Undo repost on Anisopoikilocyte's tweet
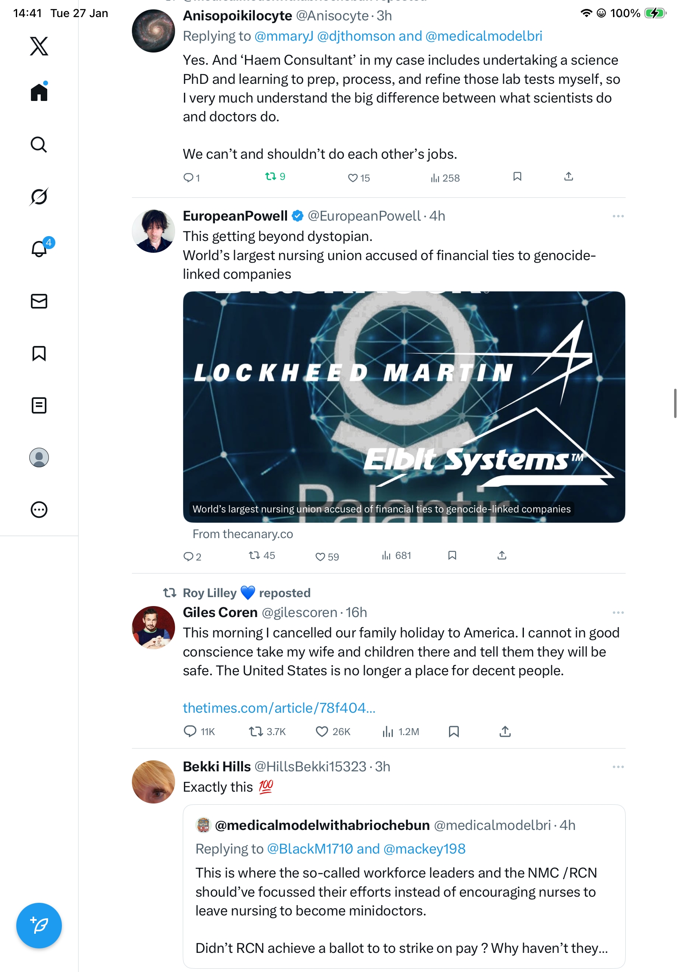679x972 pixels. [x=275, y=177]
